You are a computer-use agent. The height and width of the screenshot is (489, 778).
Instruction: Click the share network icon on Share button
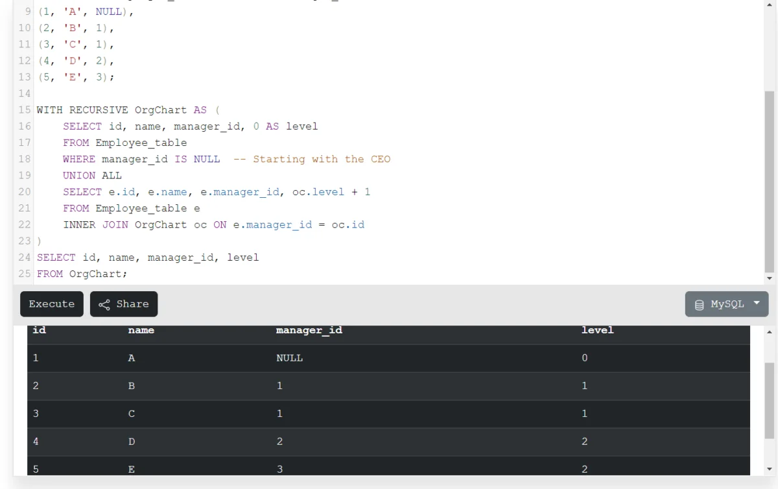(105, 304)
